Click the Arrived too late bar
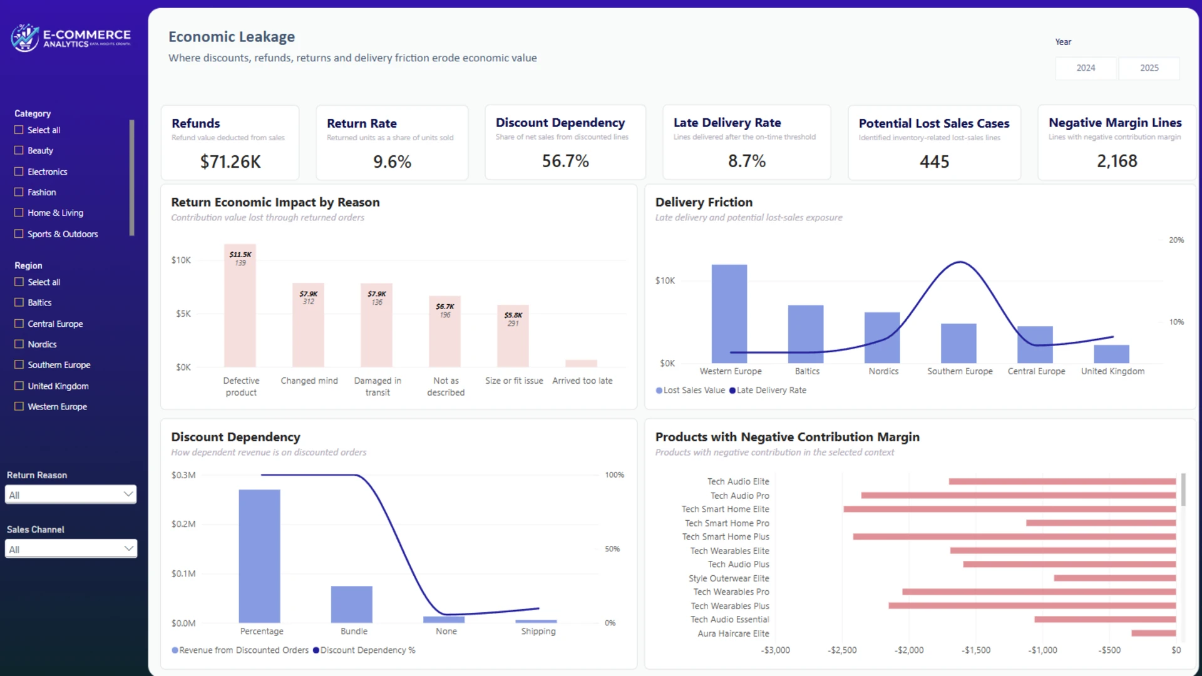Image resolution: width=1202 pixels, height=676 pixels. point(581,363)
